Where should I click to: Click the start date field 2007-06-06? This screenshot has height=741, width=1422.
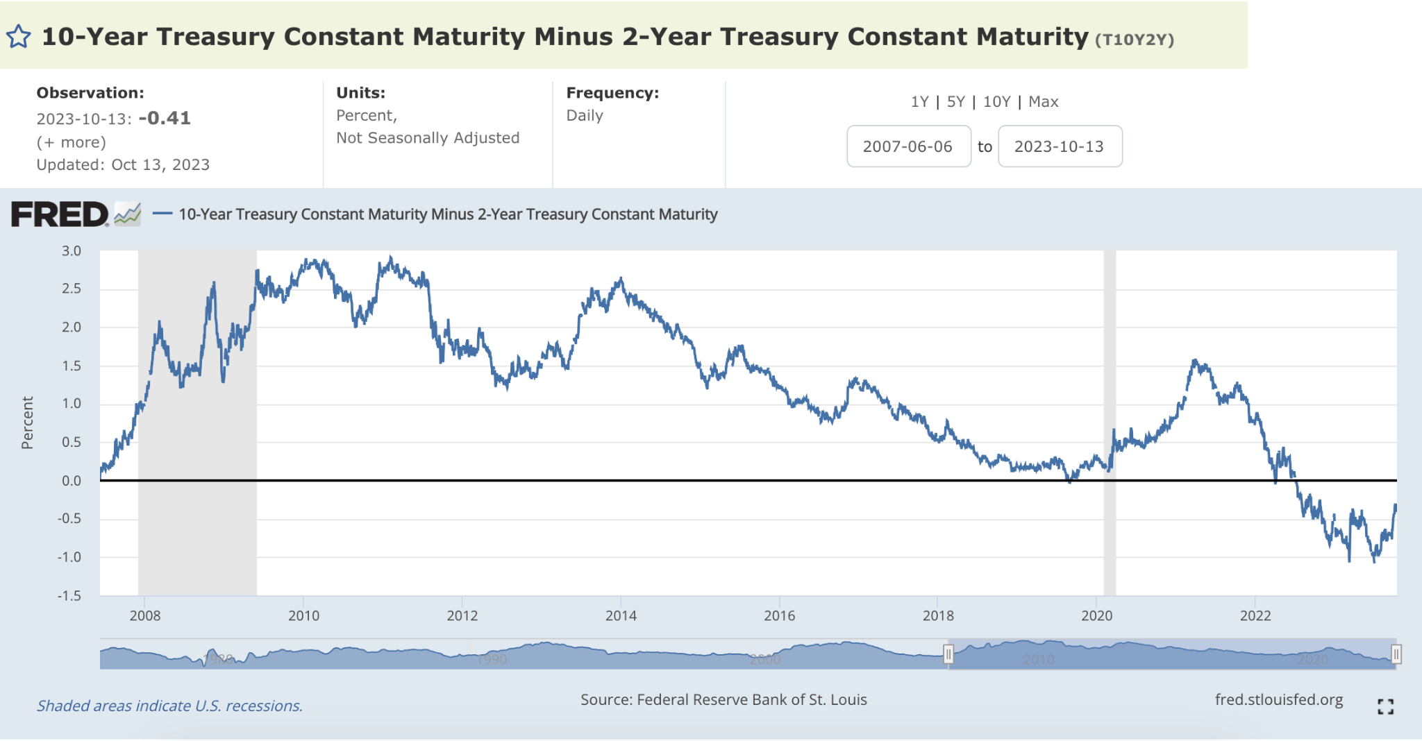[908, 146]
